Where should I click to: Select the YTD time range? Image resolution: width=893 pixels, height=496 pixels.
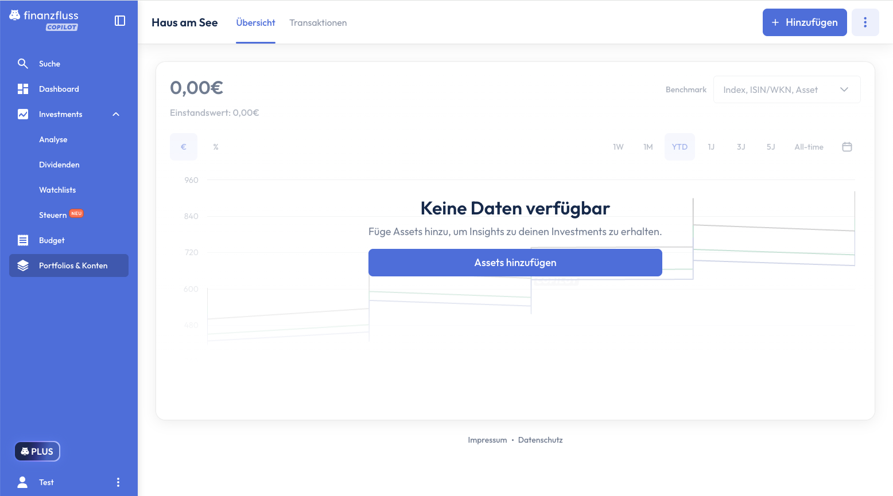tap(680, 147)
